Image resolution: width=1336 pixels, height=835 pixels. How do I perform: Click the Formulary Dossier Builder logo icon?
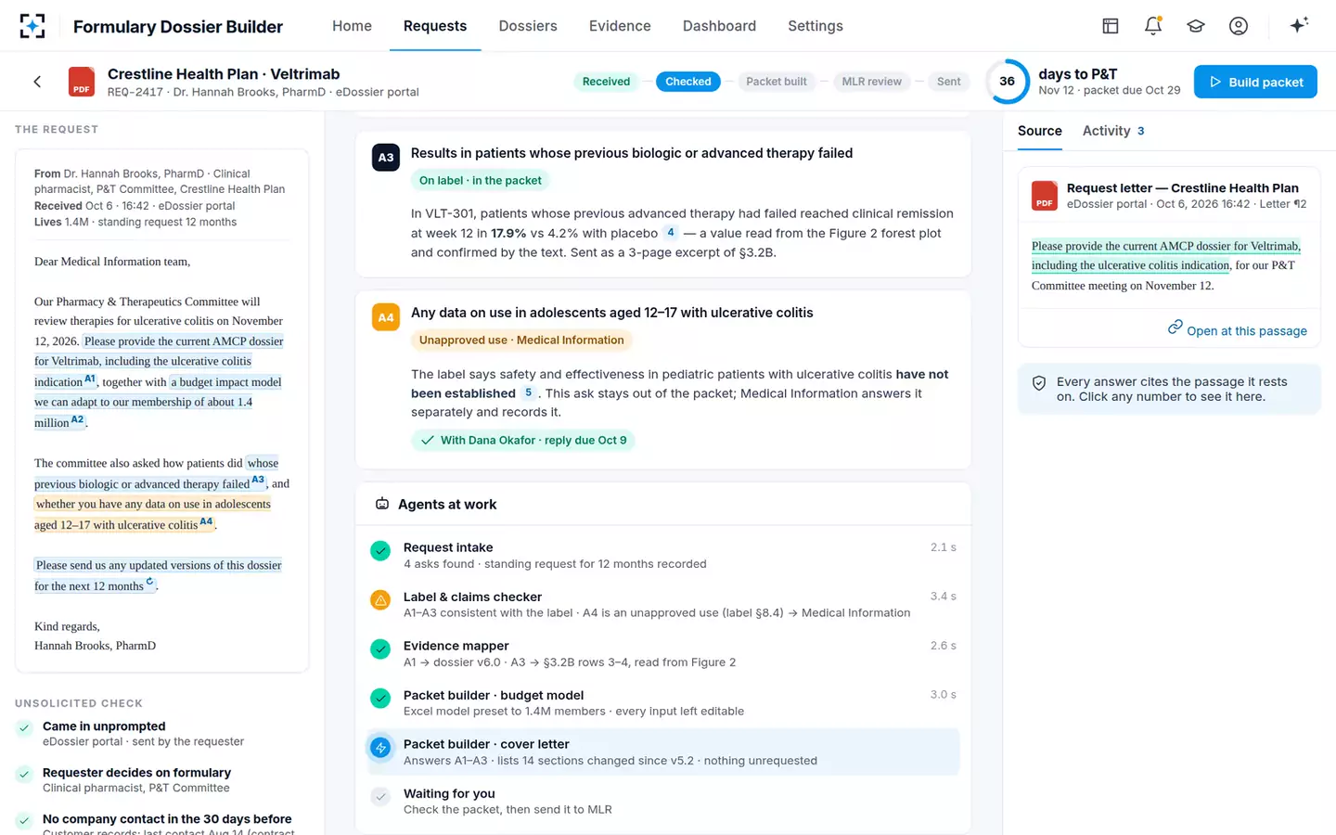[32, 26]
